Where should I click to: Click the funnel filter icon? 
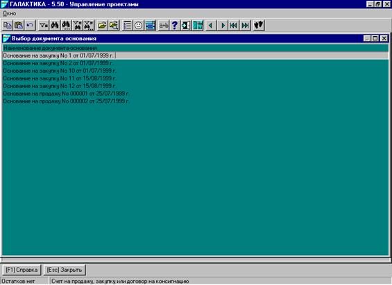tap(44, 25)
